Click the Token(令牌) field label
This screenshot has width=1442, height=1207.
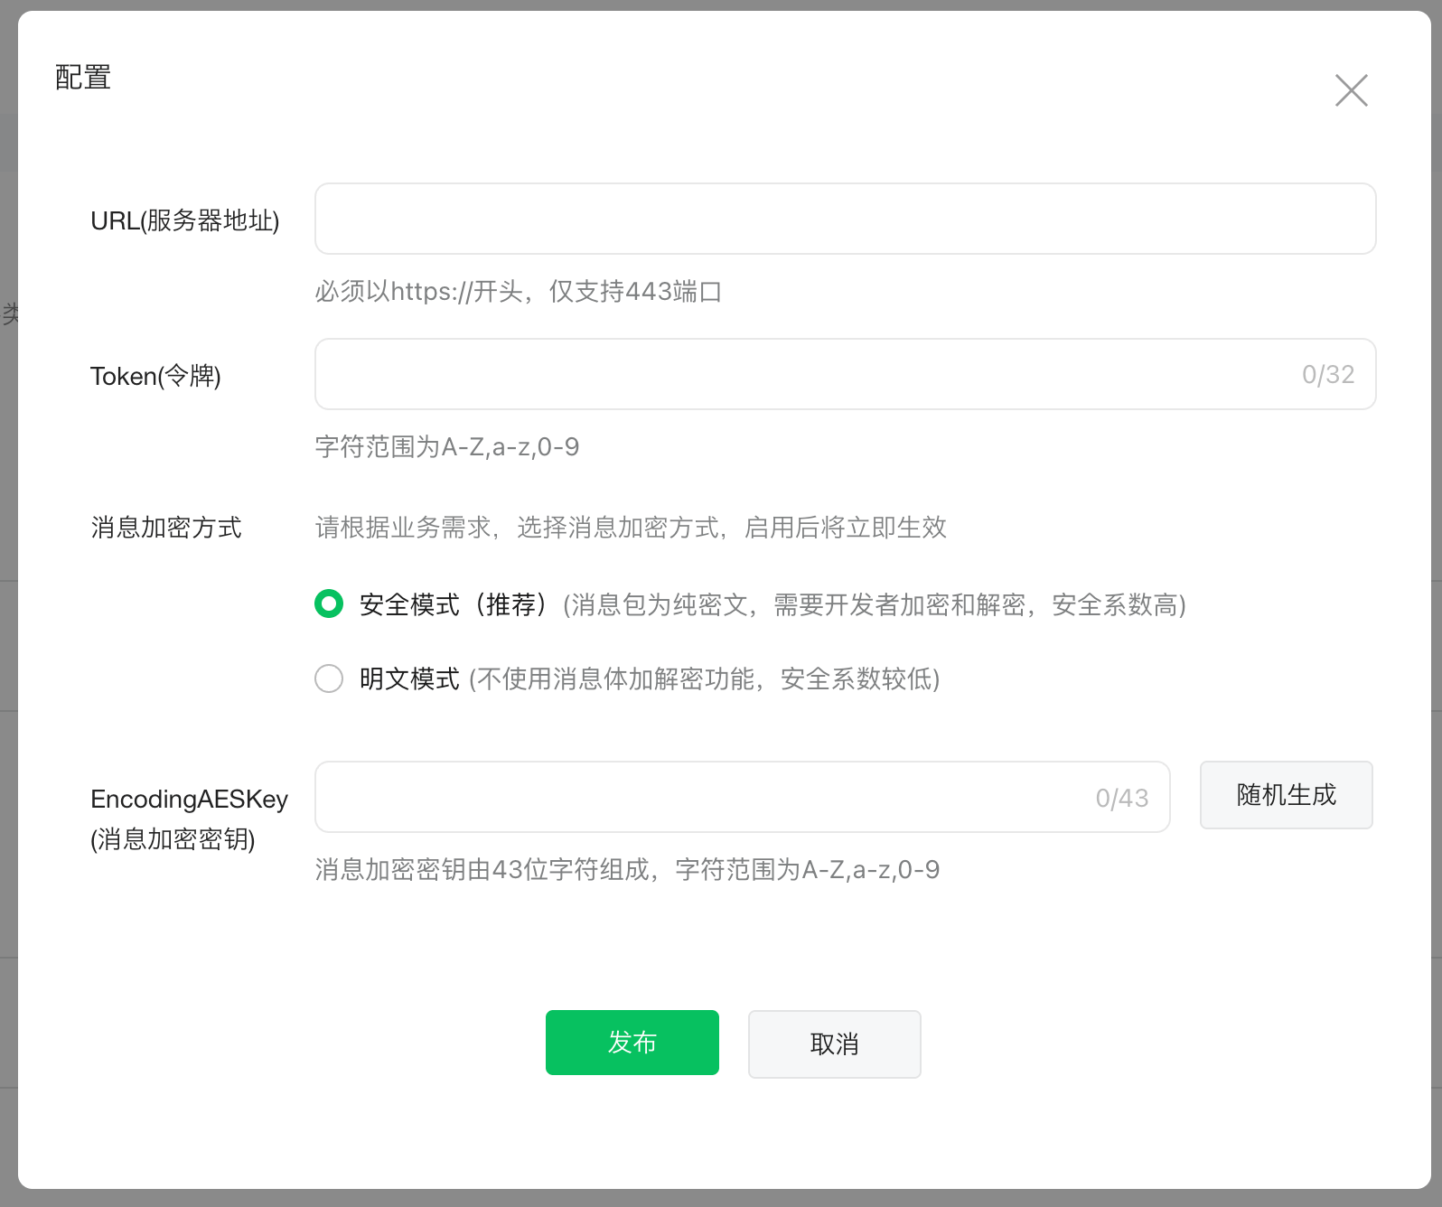tap(155, 376)
